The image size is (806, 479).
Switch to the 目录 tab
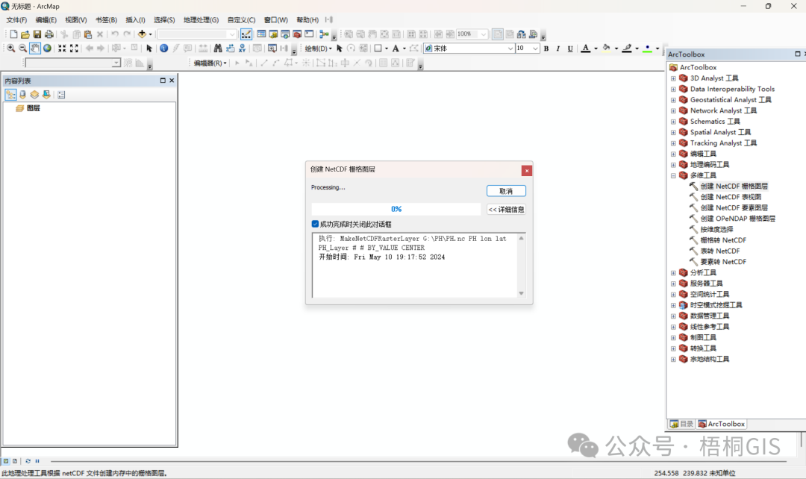[x=681, y=424]
